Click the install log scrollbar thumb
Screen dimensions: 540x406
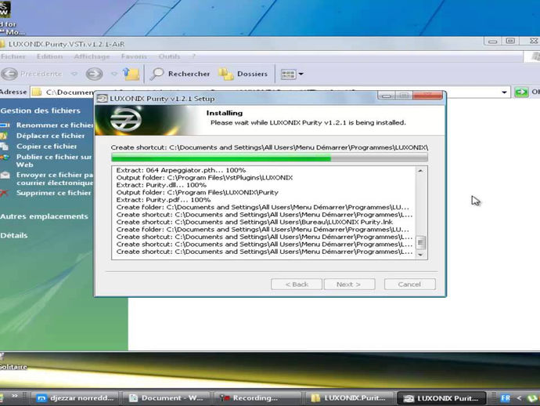tap(420, 242)
